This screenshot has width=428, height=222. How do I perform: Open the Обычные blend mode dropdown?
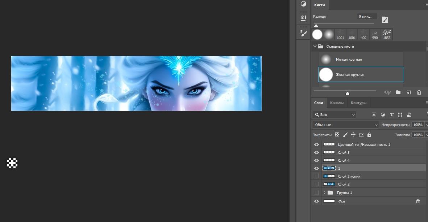point(345,125)
